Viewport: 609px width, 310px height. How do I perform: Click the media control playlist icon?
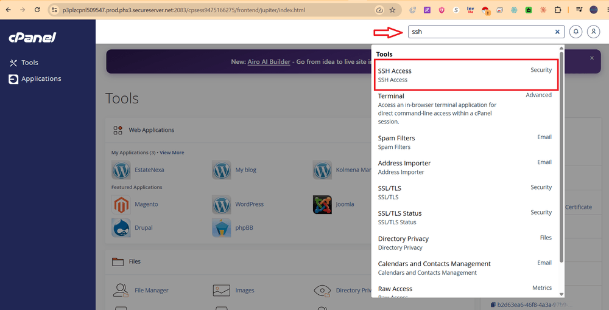[x=579, y=10]
